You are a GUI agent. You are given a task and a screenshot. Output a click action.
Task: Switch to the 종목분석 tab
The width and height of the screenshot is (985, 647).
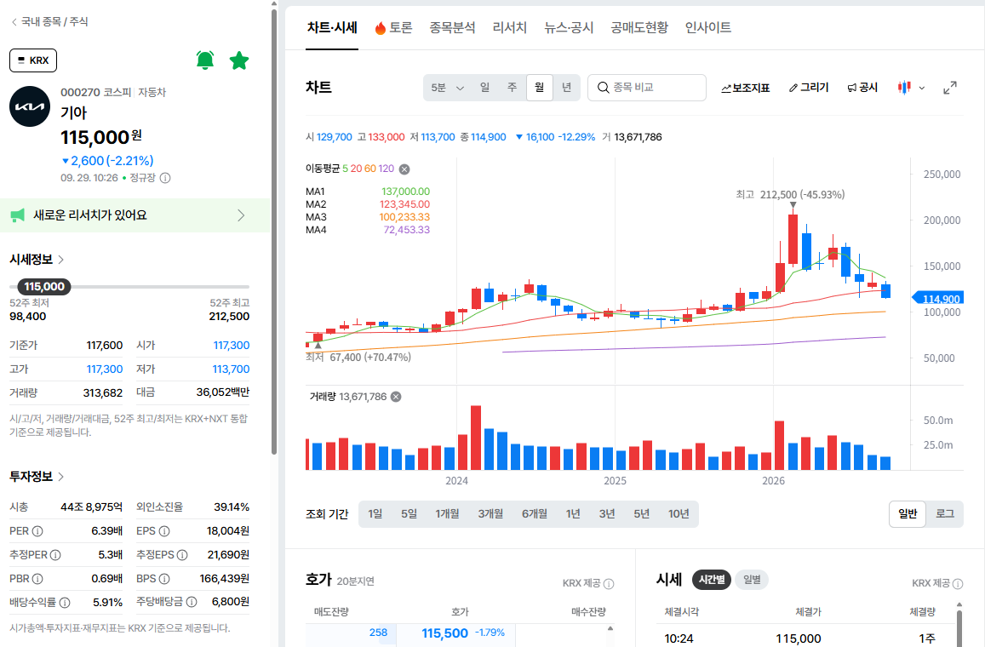pyautogui.click(x=452, y=27)
